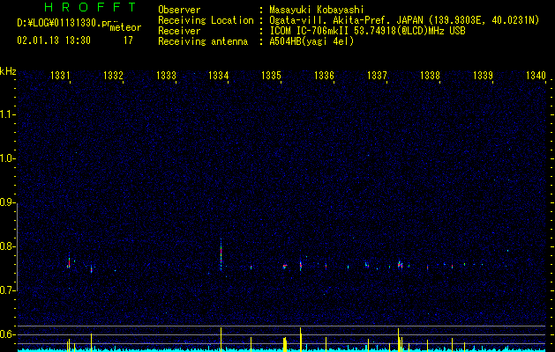Click the 1333 time marker
Viewport: 555px width, 352px height.
(x=166, y=76)
